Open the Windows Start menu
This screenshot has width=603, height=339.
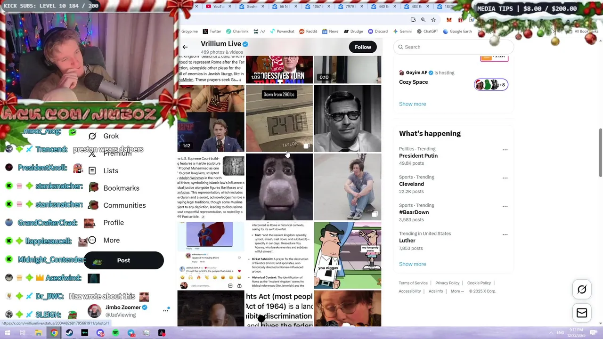point(8,333)
